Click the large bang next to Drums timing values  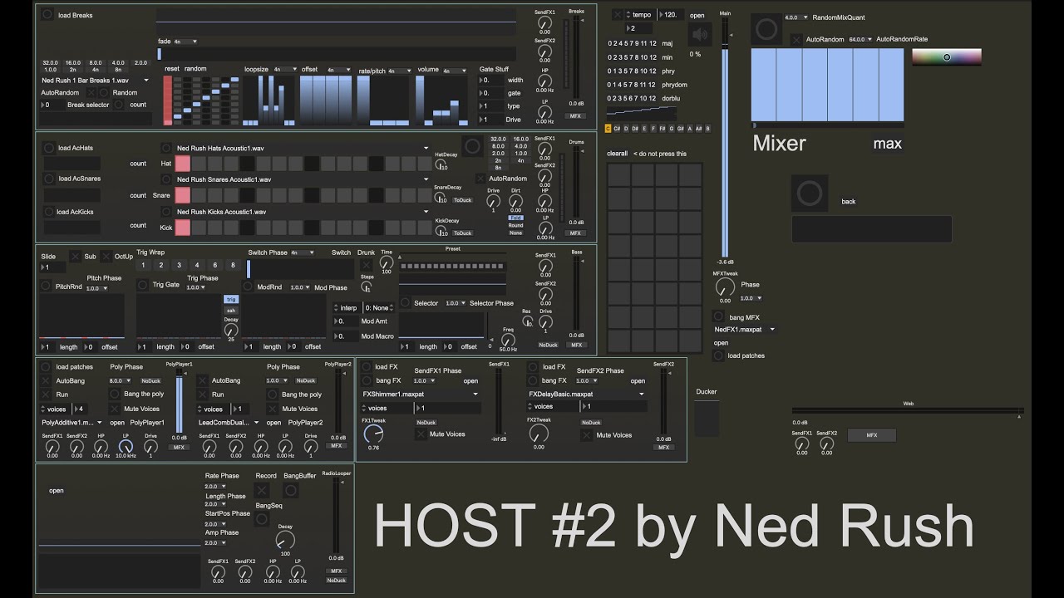pyautogui.click(x=472, y=146)
